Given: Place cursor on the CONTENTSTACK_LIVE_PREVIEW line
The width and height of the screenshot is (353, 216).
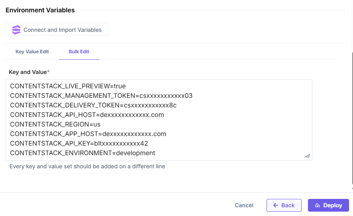Looking at the screenshot, I should 68,86.
